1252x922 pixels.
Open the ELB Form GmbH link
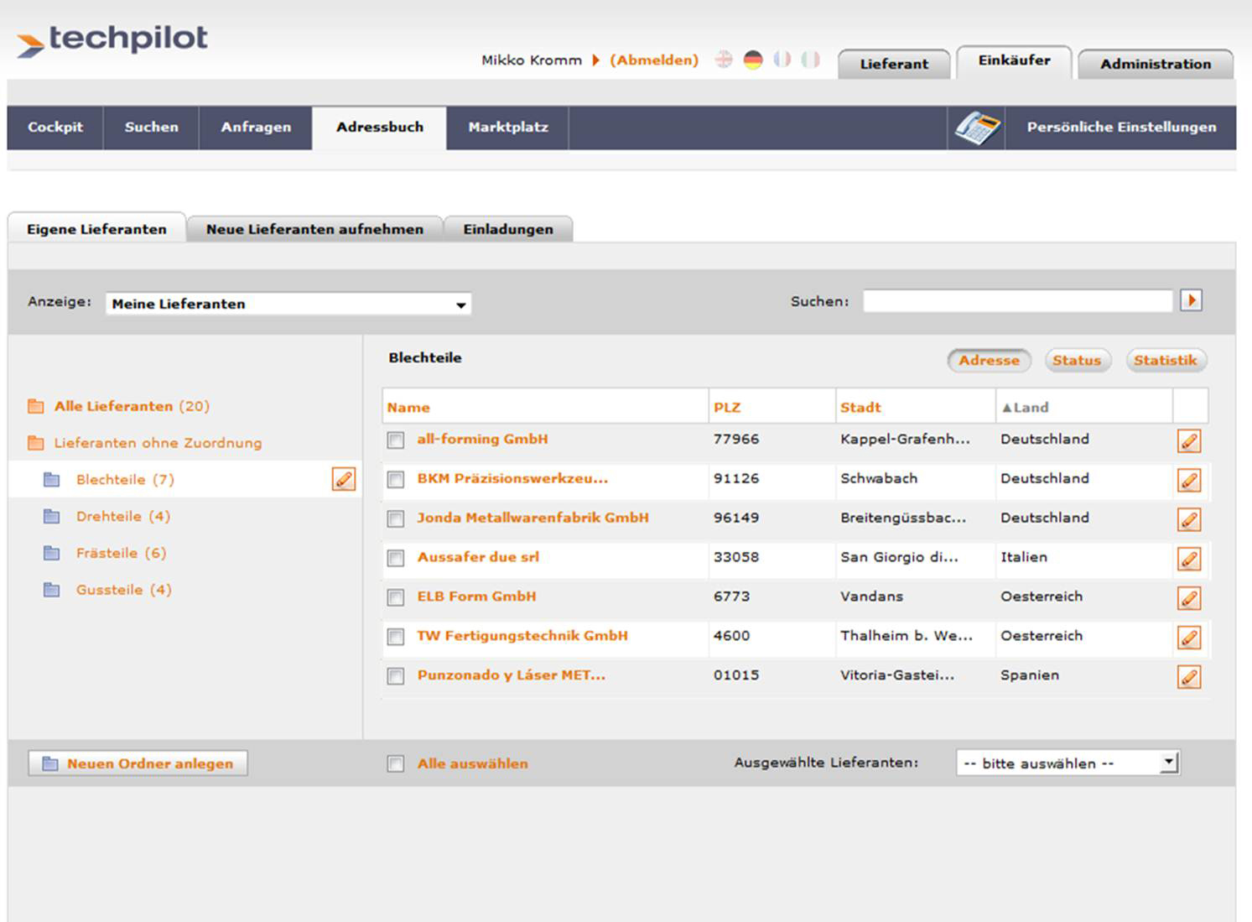click(476, 596)
